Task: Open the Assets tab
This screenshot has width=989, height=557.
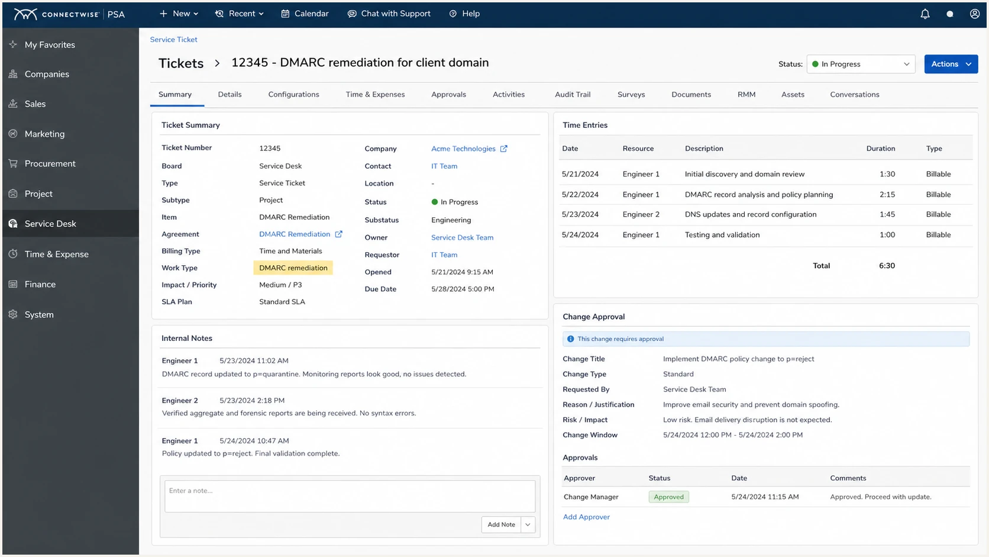Action: coord(793,95)
